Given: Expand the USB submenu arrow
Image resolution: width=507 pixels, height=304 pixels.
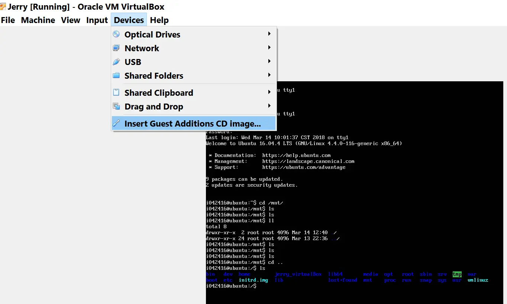Looking at the screenshot, I should click(269, 61).
